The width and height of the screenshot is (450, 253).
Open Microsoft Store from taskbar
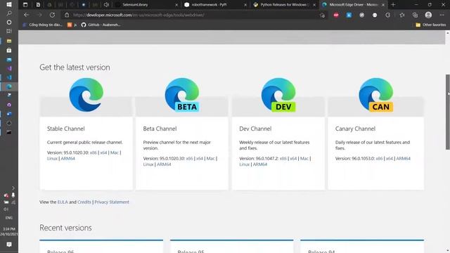click(9, 50)
